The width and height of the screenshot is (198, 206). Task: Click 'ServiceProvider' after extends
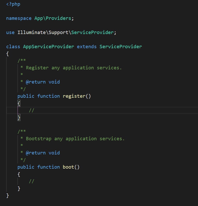point(120,47)
